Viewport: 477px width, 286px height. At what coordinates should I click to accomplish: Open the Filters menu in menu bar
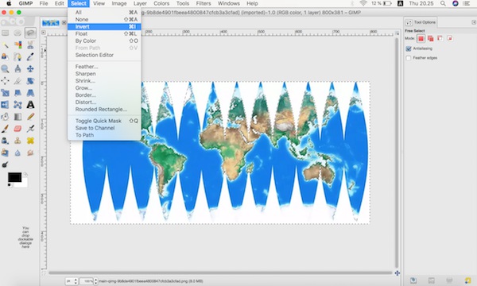pos(204,4)
